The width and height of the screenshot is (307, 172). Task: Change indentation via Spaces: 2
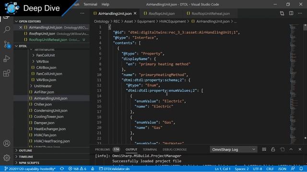pyautogui.click(x=242, y=169)
